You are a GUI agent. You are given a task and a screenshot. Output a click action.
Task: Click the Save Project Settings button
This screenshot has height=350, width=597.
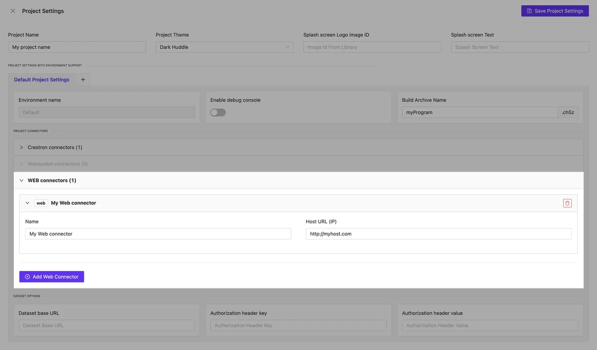pos(555,10)
